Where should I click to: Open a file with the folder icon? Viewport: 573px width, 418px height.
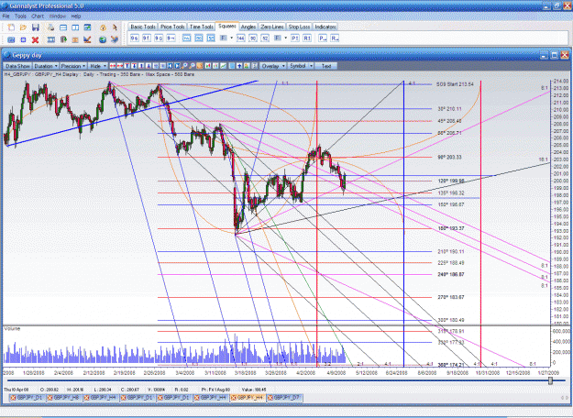coord(23,27)
